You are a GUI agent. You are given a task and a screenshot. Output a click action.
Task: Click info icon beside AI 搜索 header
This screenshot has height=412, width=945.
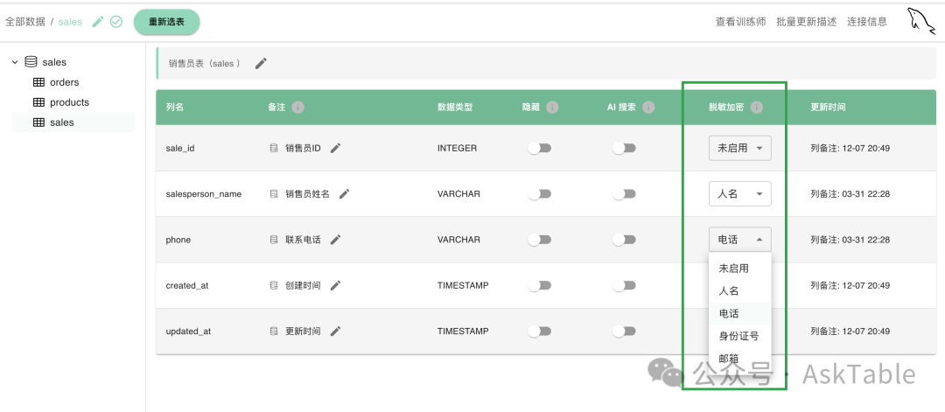pyautogui.click(x=648, y=108)
